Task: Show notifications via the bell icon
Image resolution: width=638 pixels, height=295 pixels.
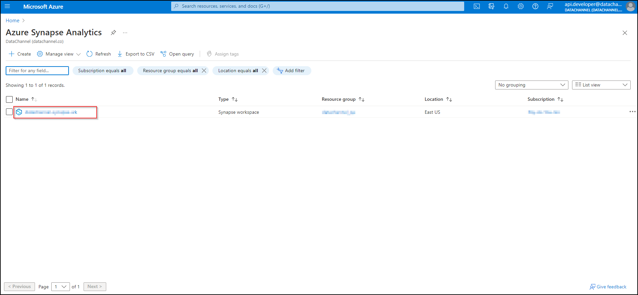Action: 506,6
